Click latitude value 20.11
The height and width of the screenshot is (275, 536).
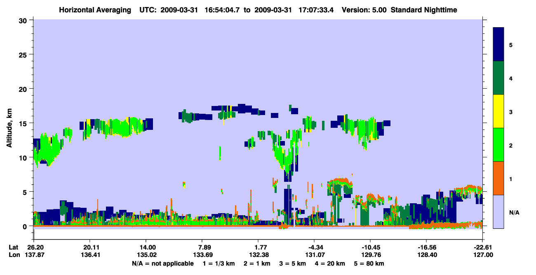(x=89, y=247)
